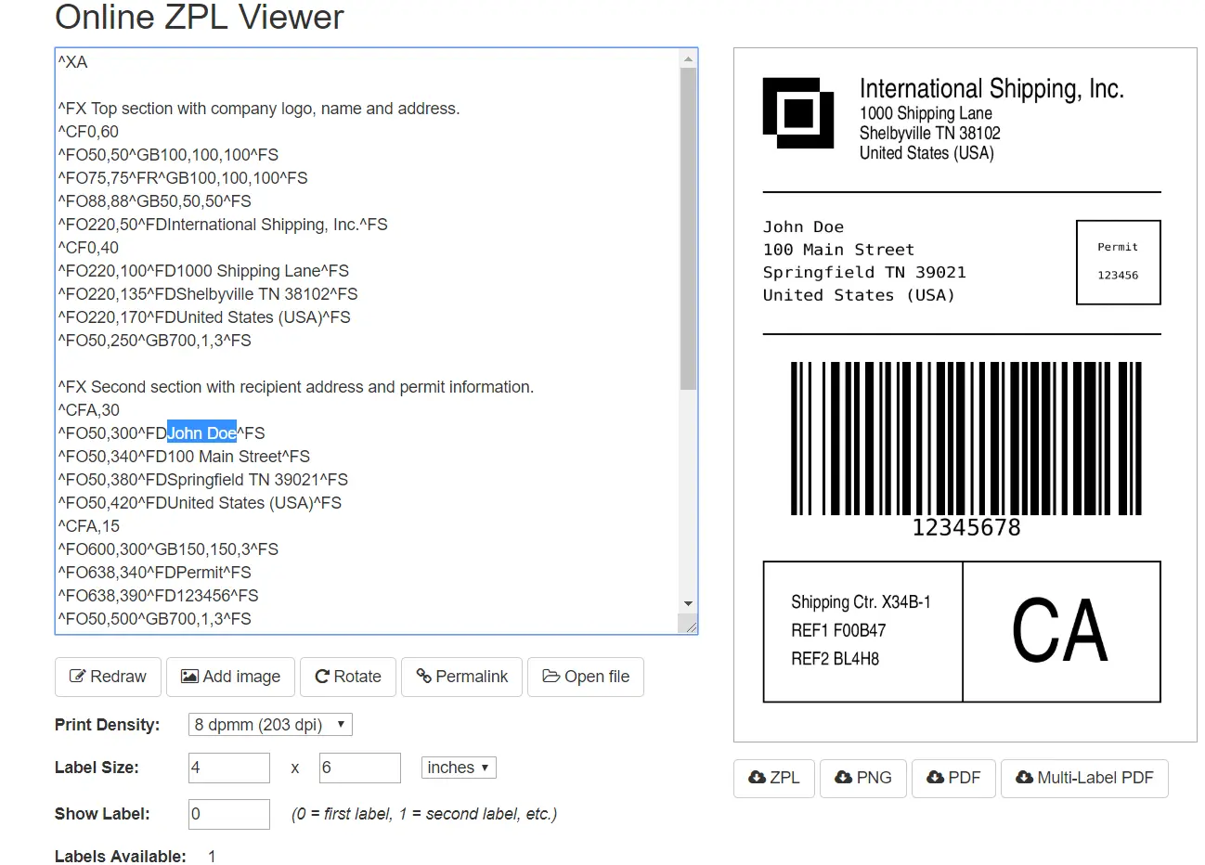Open the Permalink button
The width and height of the screenshot is (1205, 865).
(x=462, y=677)
